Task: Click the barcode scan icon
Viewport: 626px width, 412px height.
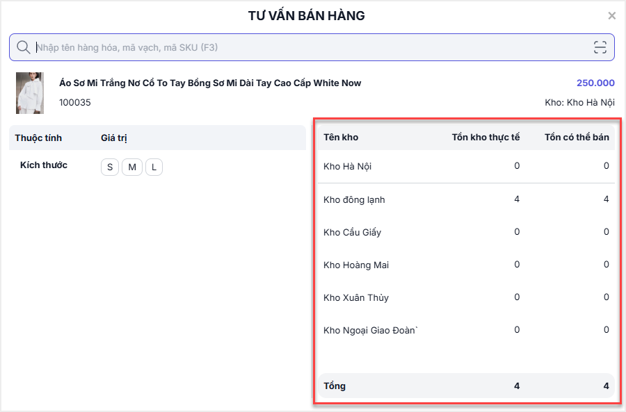Action: (x=600, y=47)
